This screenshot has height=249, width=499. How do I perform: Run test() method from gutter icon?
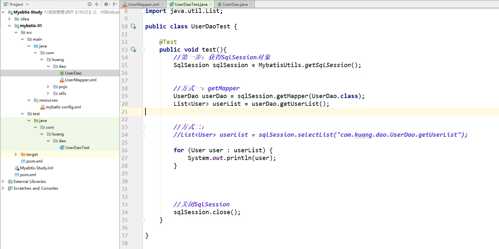point(133,50)
